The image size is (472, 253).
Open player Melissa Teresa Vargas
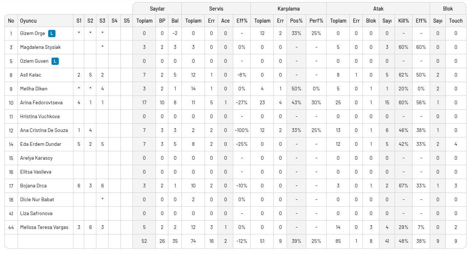click(44, 227)
